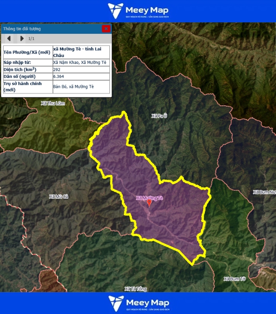
Task: Click the Sáp nhập từ value cell
Action: tap(81, 63)
